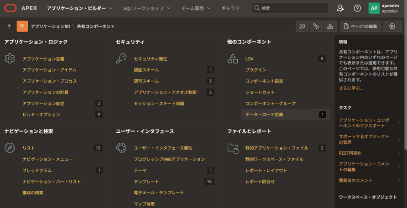Run the application with play icon
This screenshot has width=407, height=208.
(x=392, y=26)
